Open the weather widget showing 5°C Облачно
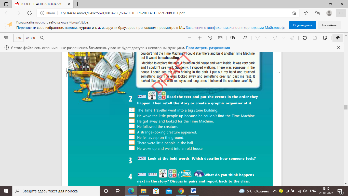 coord(254,191)
